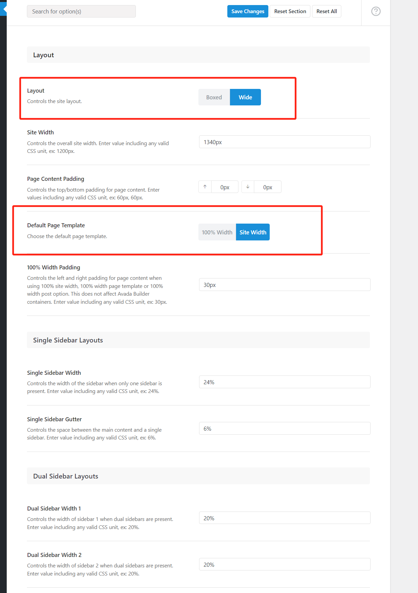
Task: Focus the Search for option(s) field
Action: pyautogui.click(x=81, y=11)
